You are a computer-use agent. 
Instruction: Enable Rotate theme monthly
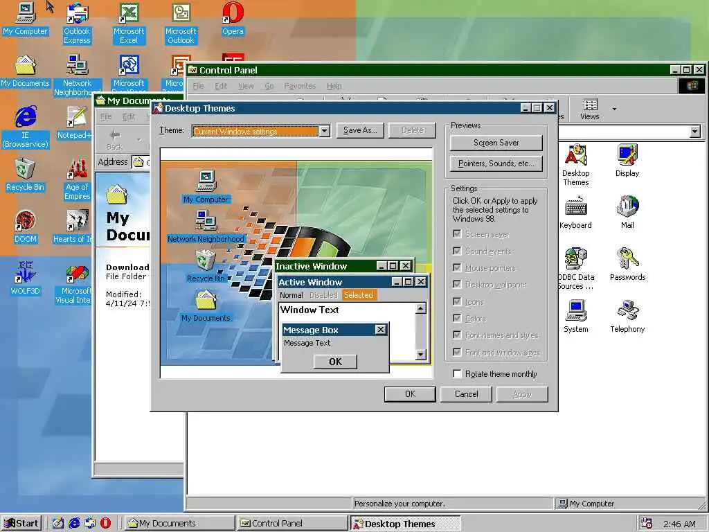coord(457,373)
